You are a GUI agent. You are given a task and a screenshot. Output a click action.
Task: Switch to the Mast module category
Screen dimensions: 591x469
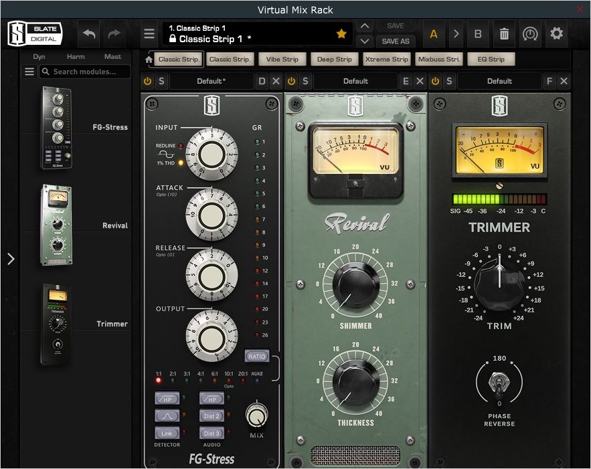(x=112, y=56)
